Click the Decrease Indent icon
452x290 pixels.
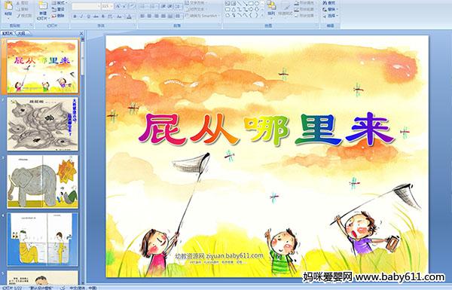[x=163, y=6]
